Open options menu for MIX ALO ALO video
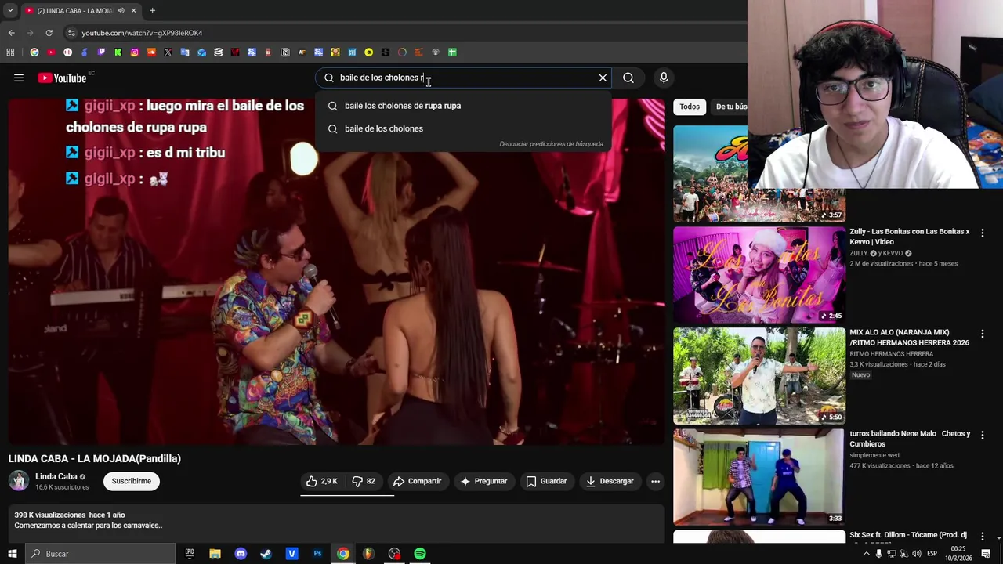This screenshot has width=1003, height=564. pyautogui.click(x=983, y=334)
